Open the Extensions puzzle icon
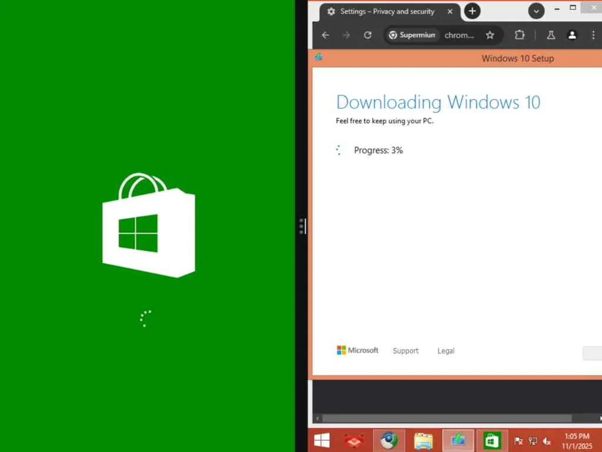Image resolution: width=602 pixels, height=452 pixels. 520,35
